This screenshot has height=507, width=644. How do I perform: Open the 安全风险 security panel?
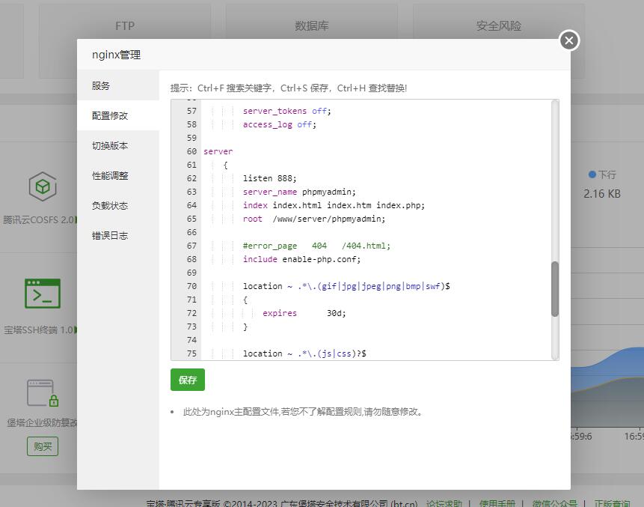tap(497, 25)
